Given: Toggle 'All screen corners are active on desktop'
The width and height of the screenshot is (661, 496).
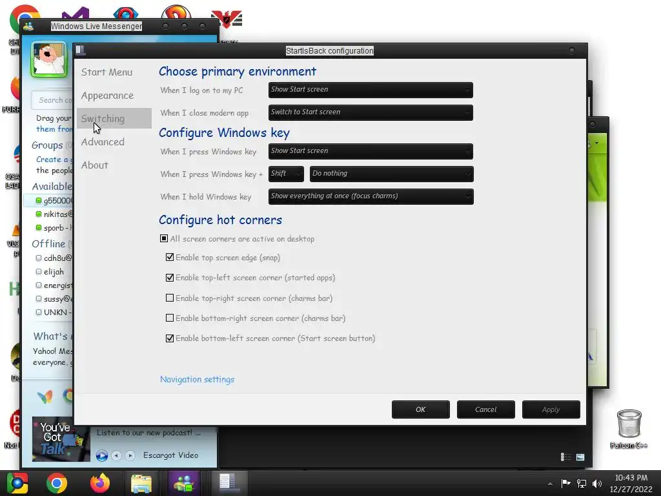Looking at the screenshot, I should (164, 239).
